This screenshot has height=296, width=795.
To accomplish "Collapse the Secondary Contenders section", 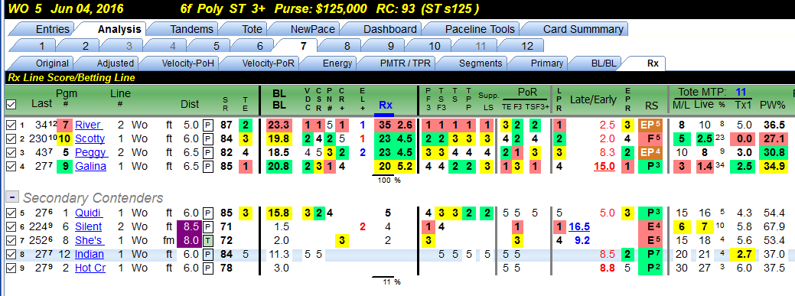I will pos(11,197).
